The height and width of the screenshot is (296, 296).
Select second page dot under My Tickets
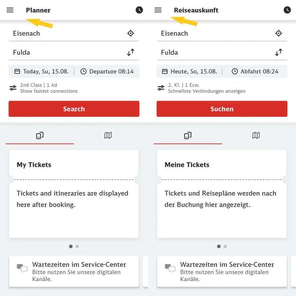click(77, 246)
